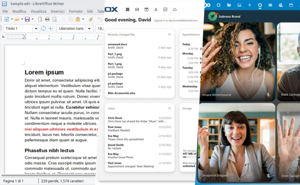Open the OX Calendar icon
The height and width of the screenshot is (185, 300).
click(146, 9)
